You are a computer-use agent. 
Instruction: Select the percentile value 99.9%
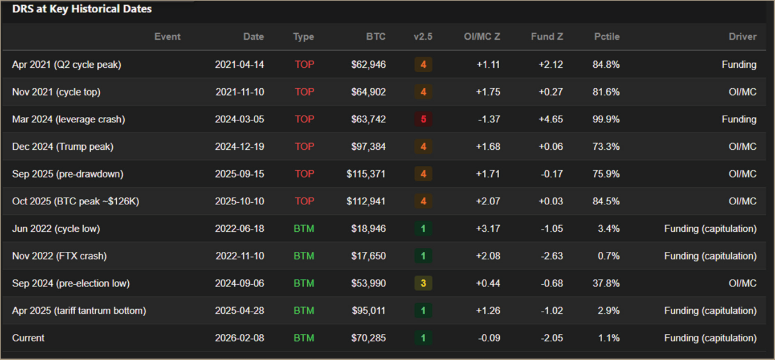pos(606,119)
